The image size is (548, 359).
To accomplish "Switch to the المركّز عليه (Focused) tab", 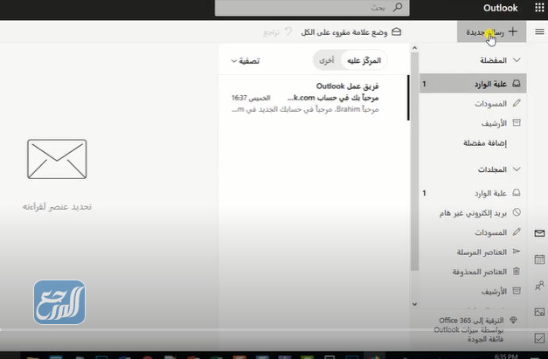I will tap(364, 61).
